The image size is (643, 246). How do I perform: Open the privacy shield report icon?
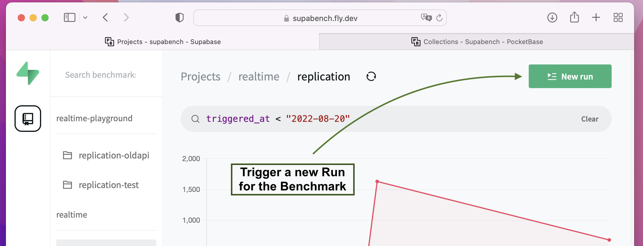(179, 18)
